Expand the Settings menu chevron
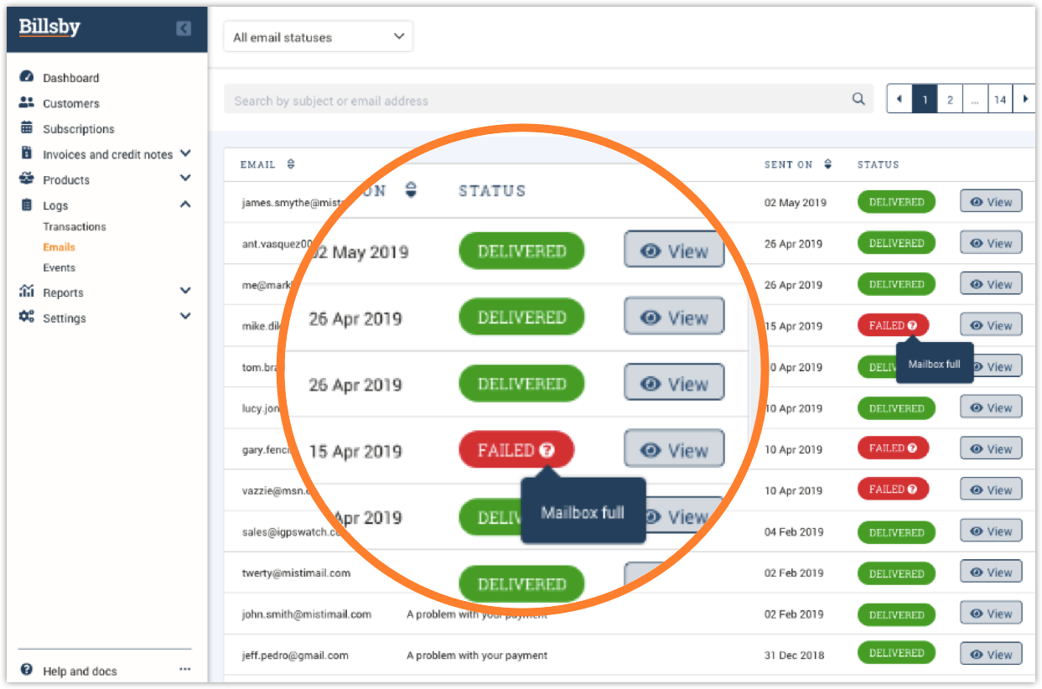The height and width of the screenshot is (689, 1042). coord(185,316)
